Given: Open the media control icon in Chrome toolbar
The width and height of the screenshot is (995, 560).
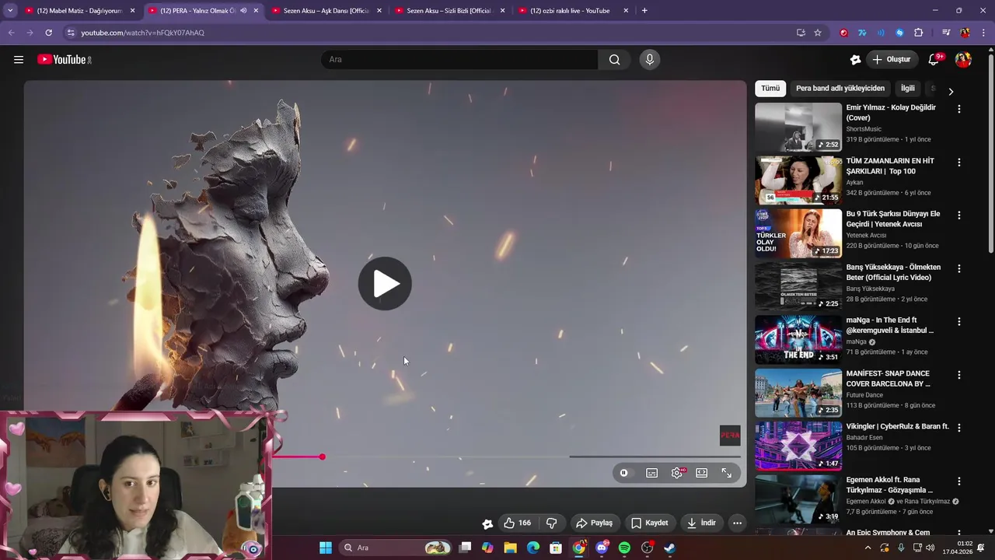Looking at the screenshot, I should (x=945, y=33).
